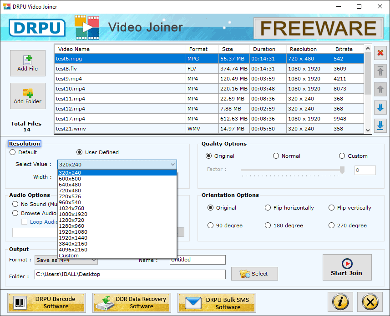Collapse the Select Value resolution dropdown
Viewport: 390px width, 316px height.
(x=172, y=165)
